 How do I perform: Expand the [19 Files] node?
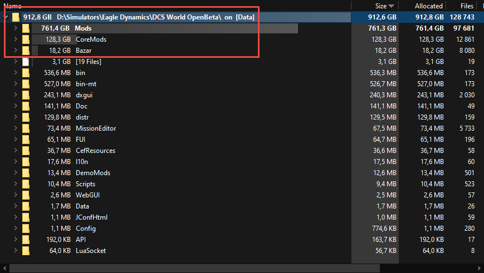[x=16, y=61]
